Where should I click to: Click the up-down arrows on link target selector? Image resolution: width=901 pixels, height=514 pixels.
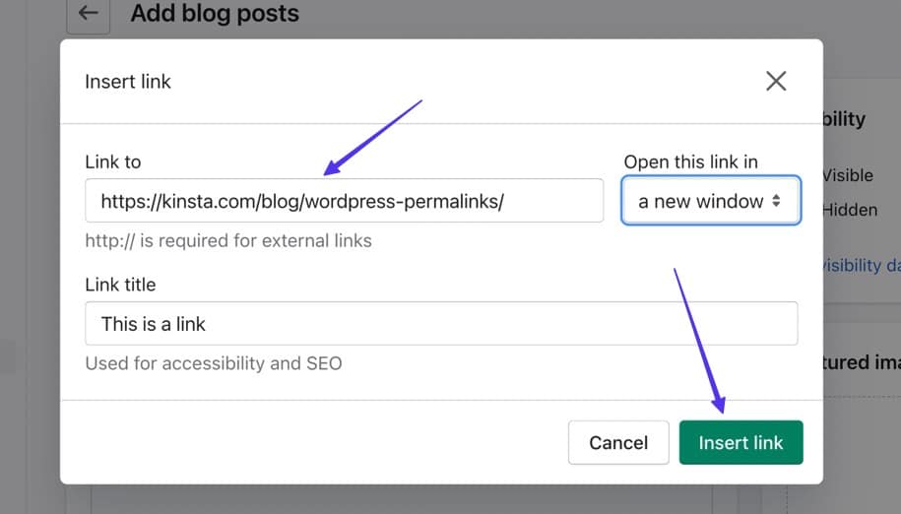click(x=776, y=201)
